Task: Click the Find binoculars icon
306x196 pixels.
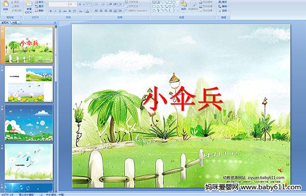Action: tap(220, 2)
